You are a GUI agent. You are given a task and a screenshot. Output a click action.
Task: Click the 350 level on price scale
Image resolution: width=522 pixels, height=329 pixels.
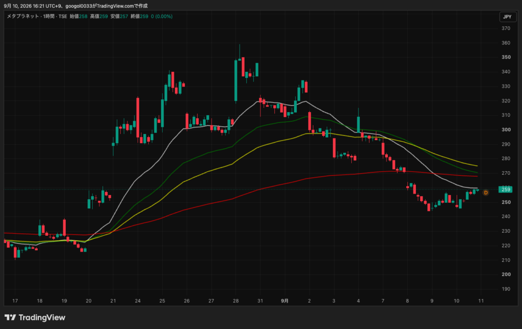point(506,57)
